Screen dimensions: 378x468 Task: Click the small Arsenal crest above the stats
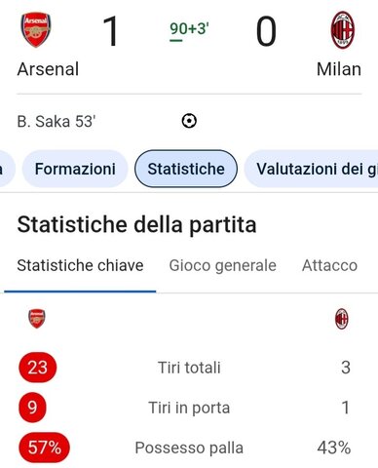[x=37, y=319]
